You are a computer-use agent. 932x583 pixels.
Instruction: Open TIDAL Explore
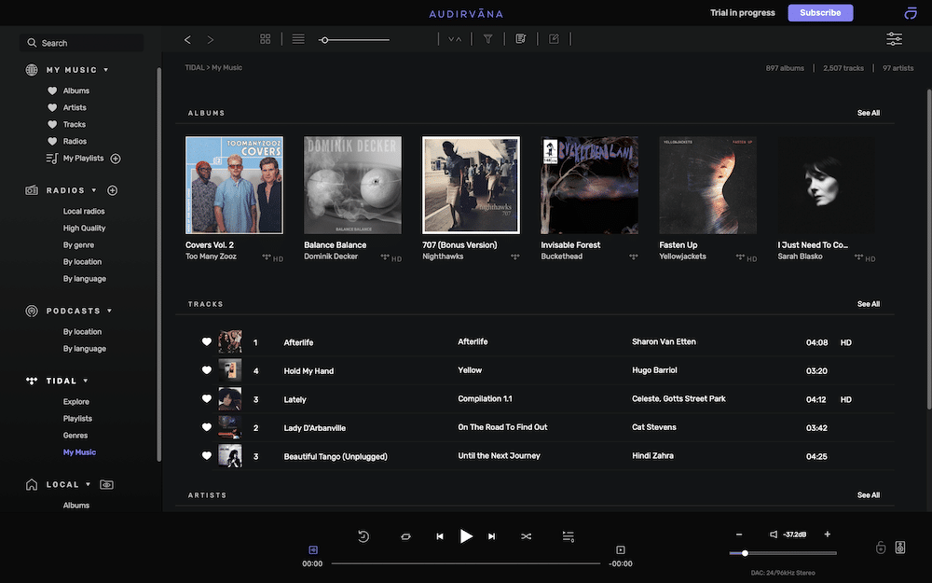pyautogui.click(x=76, y=401)
